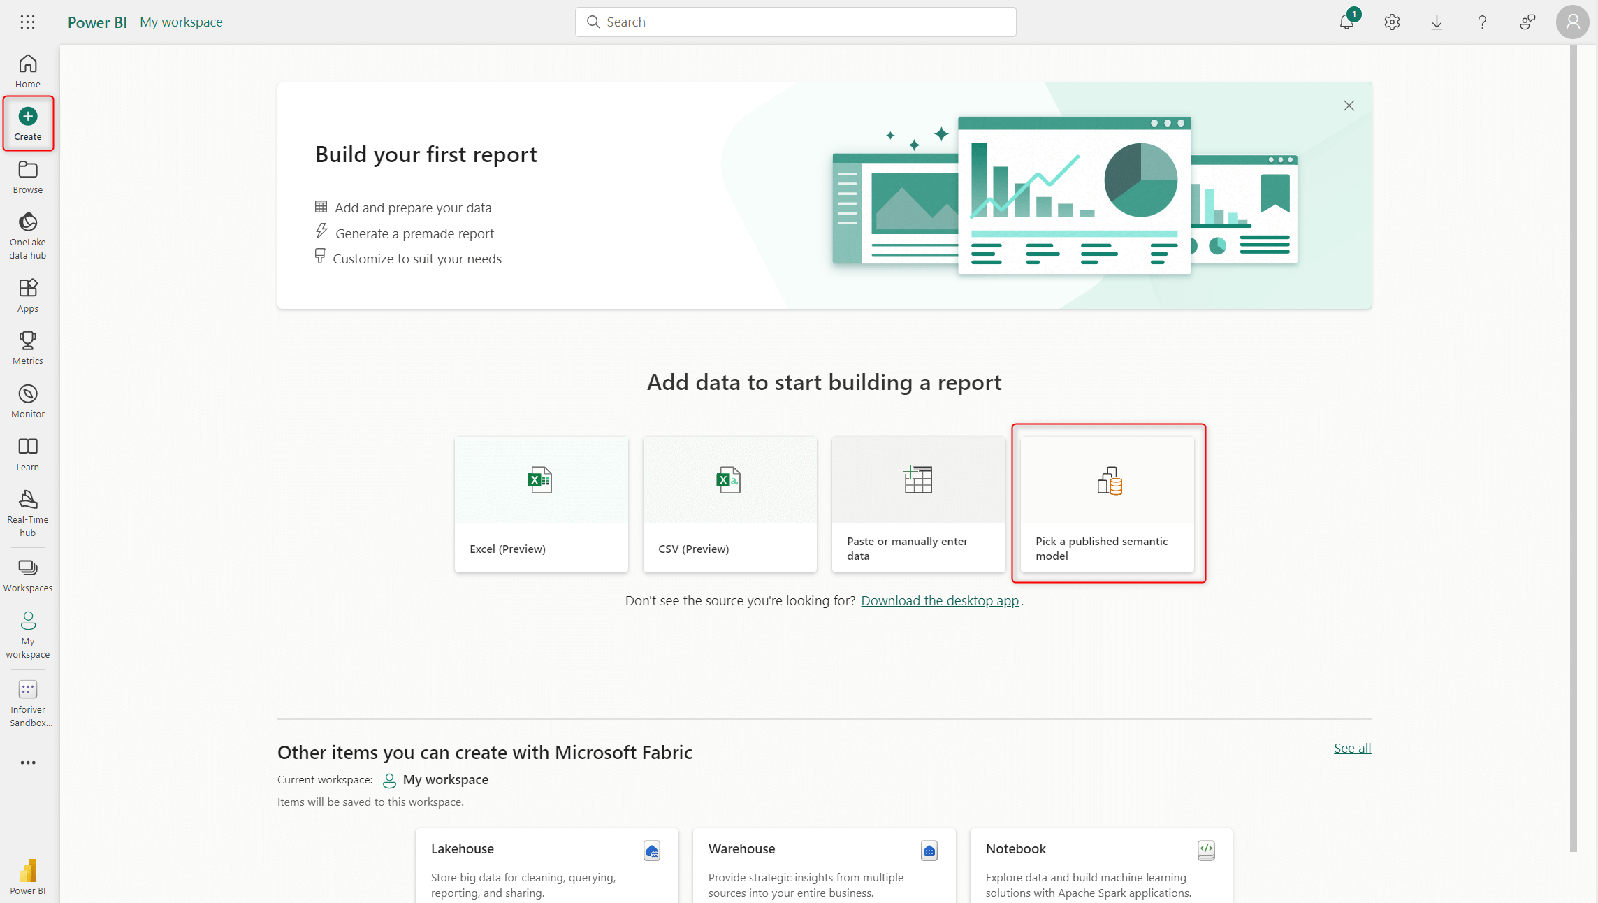Viewport: 1598px width, 903px height.
Task: Open the Workspaces panel
Action: (27, 574)
